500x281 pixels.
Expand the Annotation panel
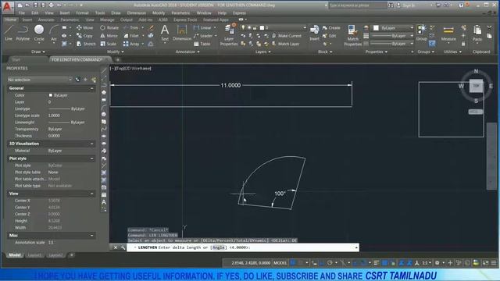[187, 52]
